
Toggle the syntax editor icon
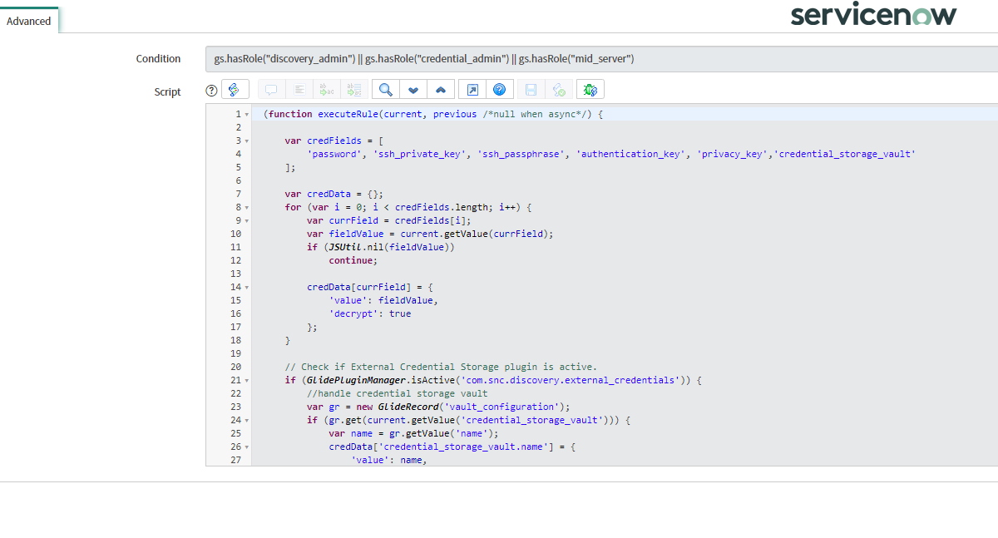point(235,90)
